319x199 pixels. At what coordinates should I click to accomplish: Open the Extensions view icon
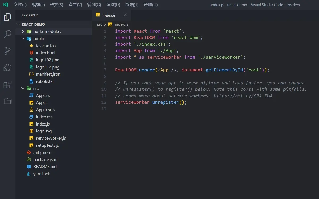pos(7,85)
